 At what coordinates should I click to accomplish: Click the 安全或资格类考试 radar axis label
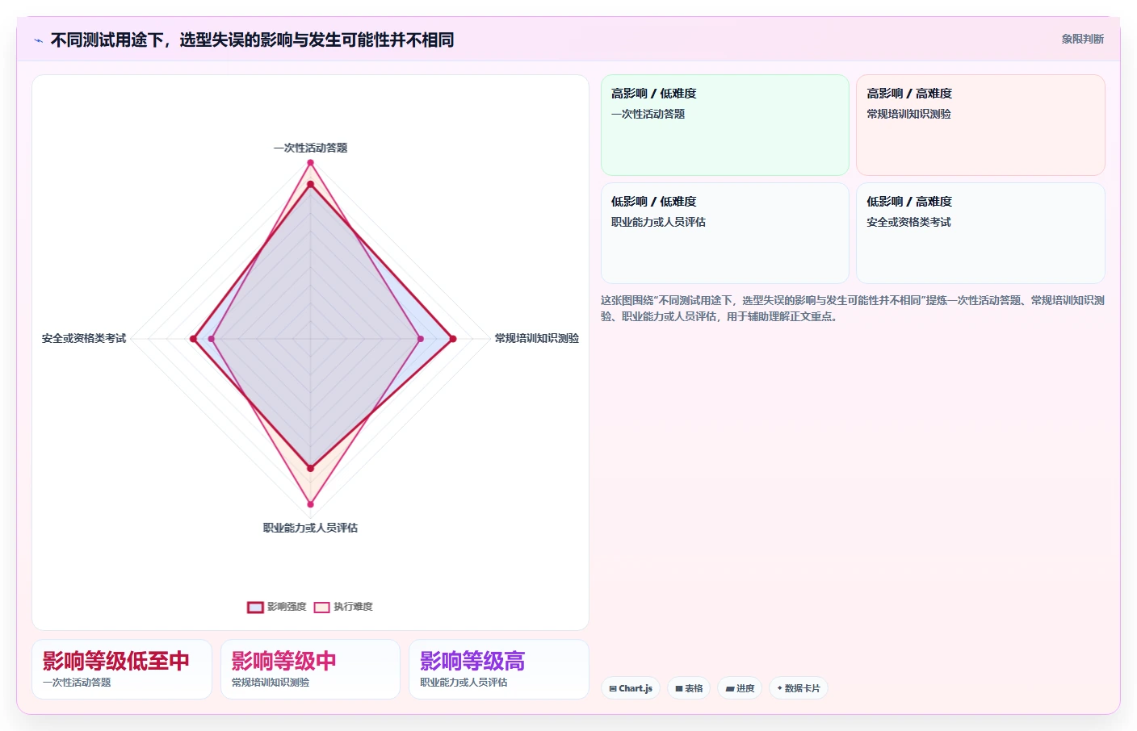pos(84,338)
